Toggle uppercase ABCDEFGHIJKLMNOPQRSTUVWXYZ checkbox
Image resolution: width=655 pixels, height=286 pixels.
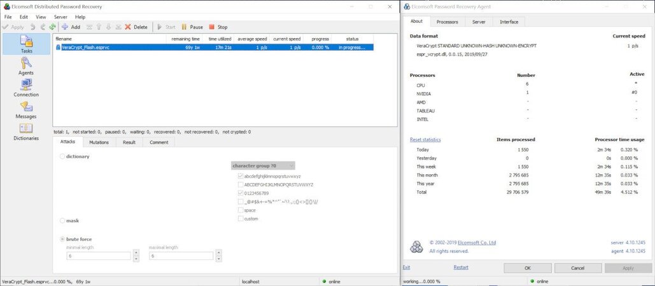click(240, 184)
